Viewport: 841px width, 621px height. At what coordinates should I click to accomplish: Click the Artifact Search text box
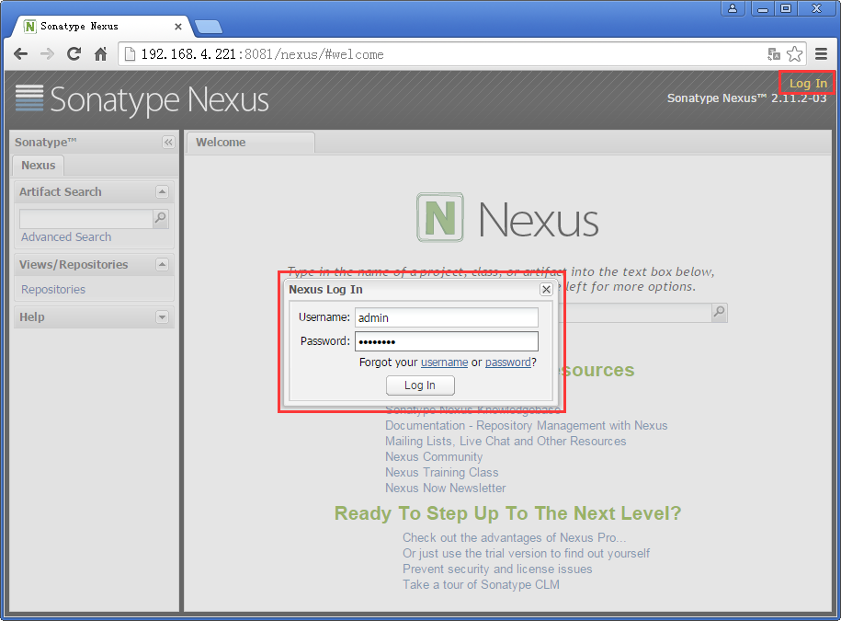[x=85, y=218]
